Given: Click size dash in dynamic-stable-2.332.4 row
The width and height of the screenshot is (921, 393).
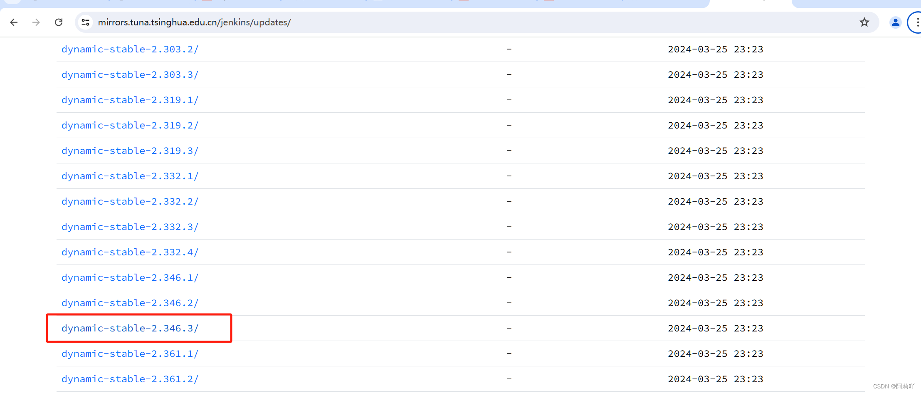Looking at the screenshot, I should point(509,252).
